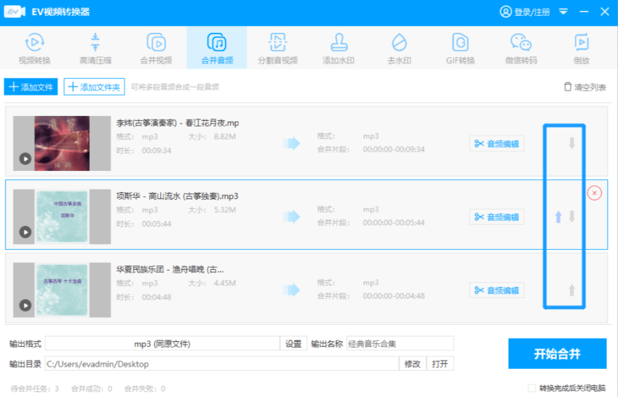This screenshot has height=397, width=618.
Task: Open the 去水印 watermark removal tool
Action: [398, 47]
